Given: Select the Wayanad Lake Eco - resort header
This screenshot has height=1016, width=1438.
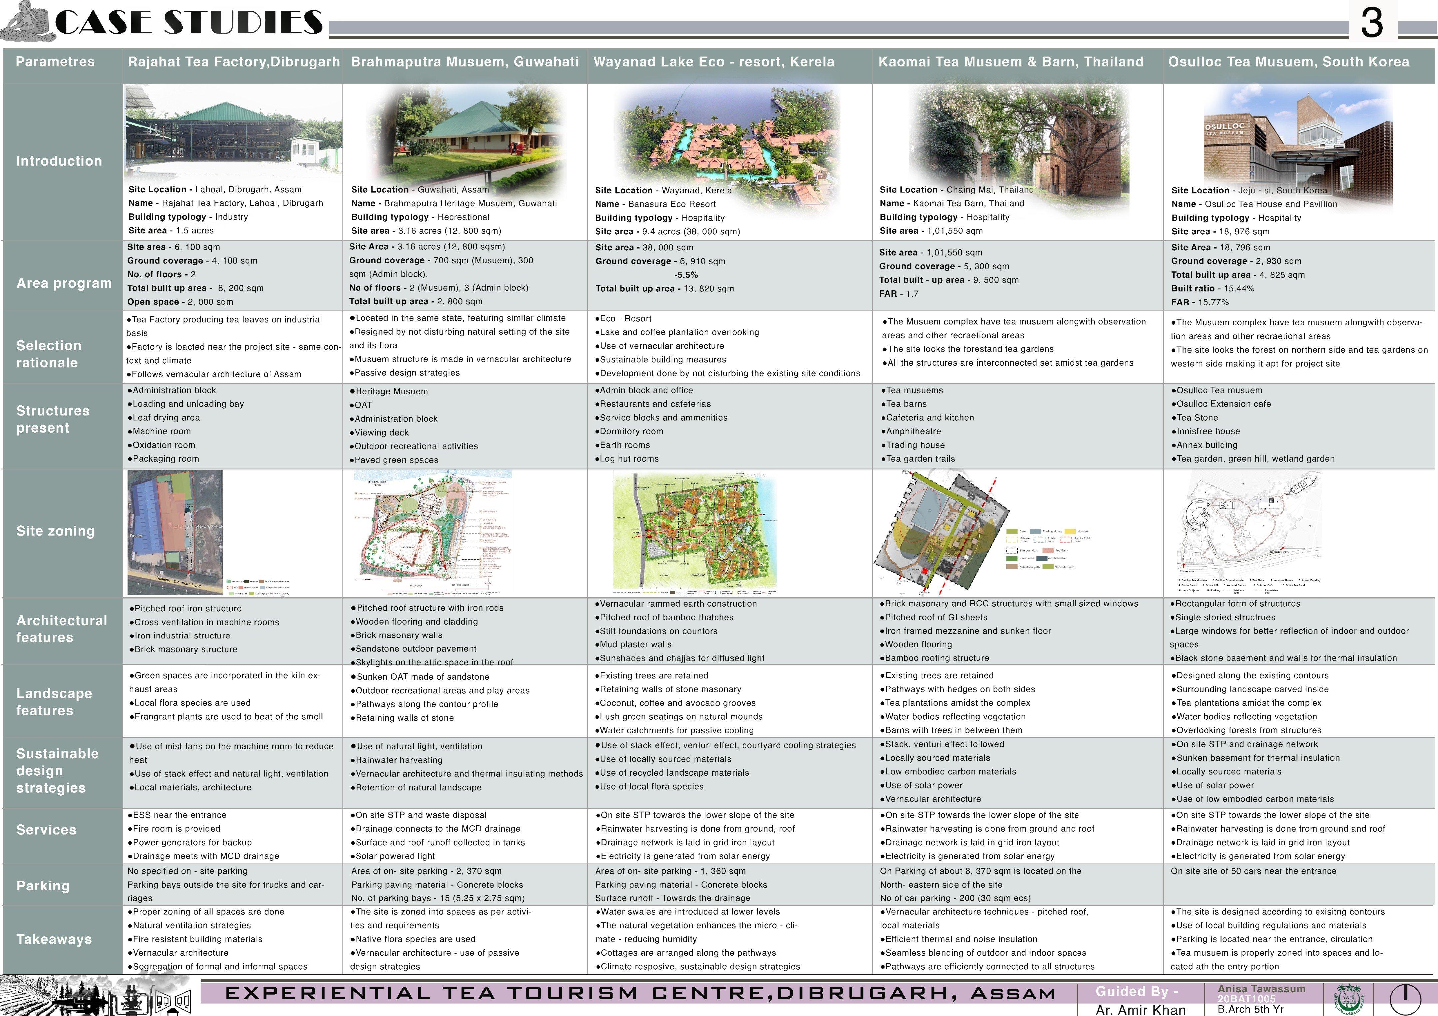Looking at the screenshot, I should [x=713, y=61].
